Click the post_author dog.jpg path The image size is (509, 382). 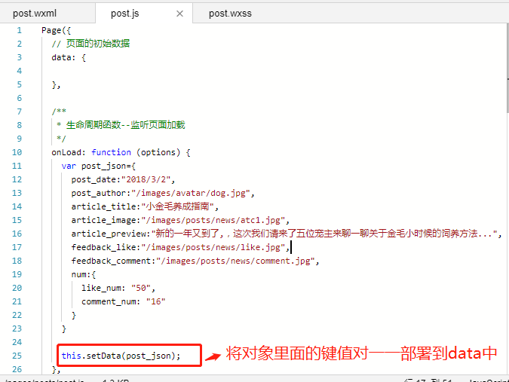coord(191,194)
